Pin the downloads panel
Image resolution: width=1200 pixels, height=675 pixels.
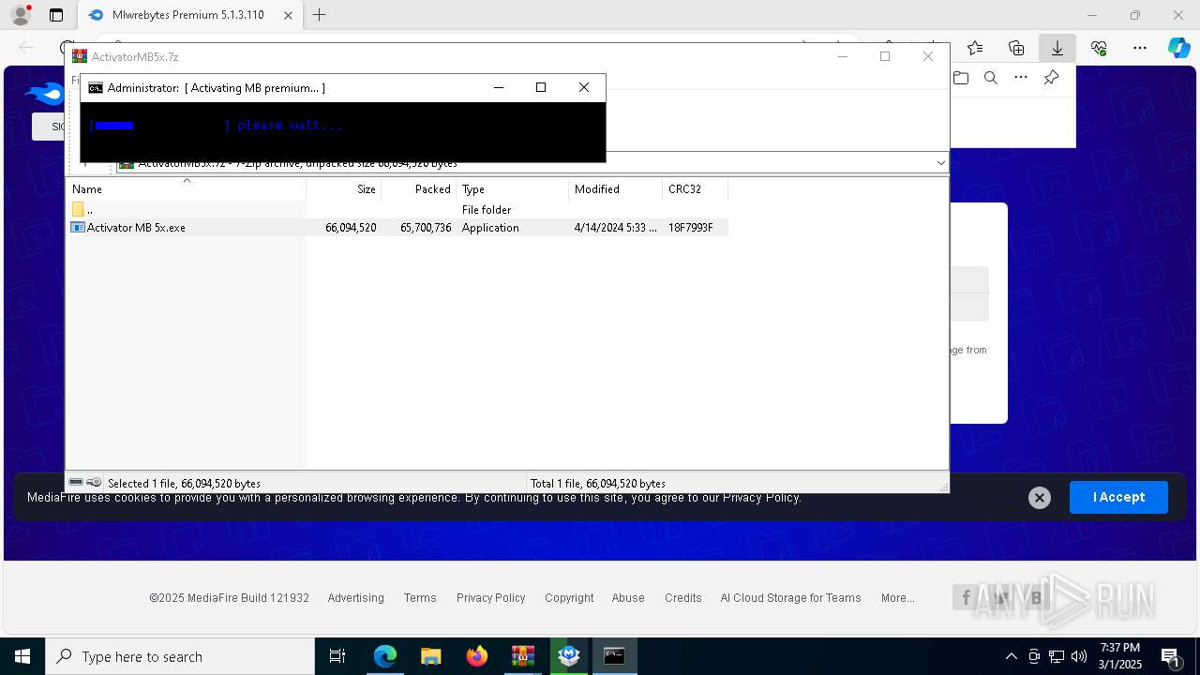1051,78
